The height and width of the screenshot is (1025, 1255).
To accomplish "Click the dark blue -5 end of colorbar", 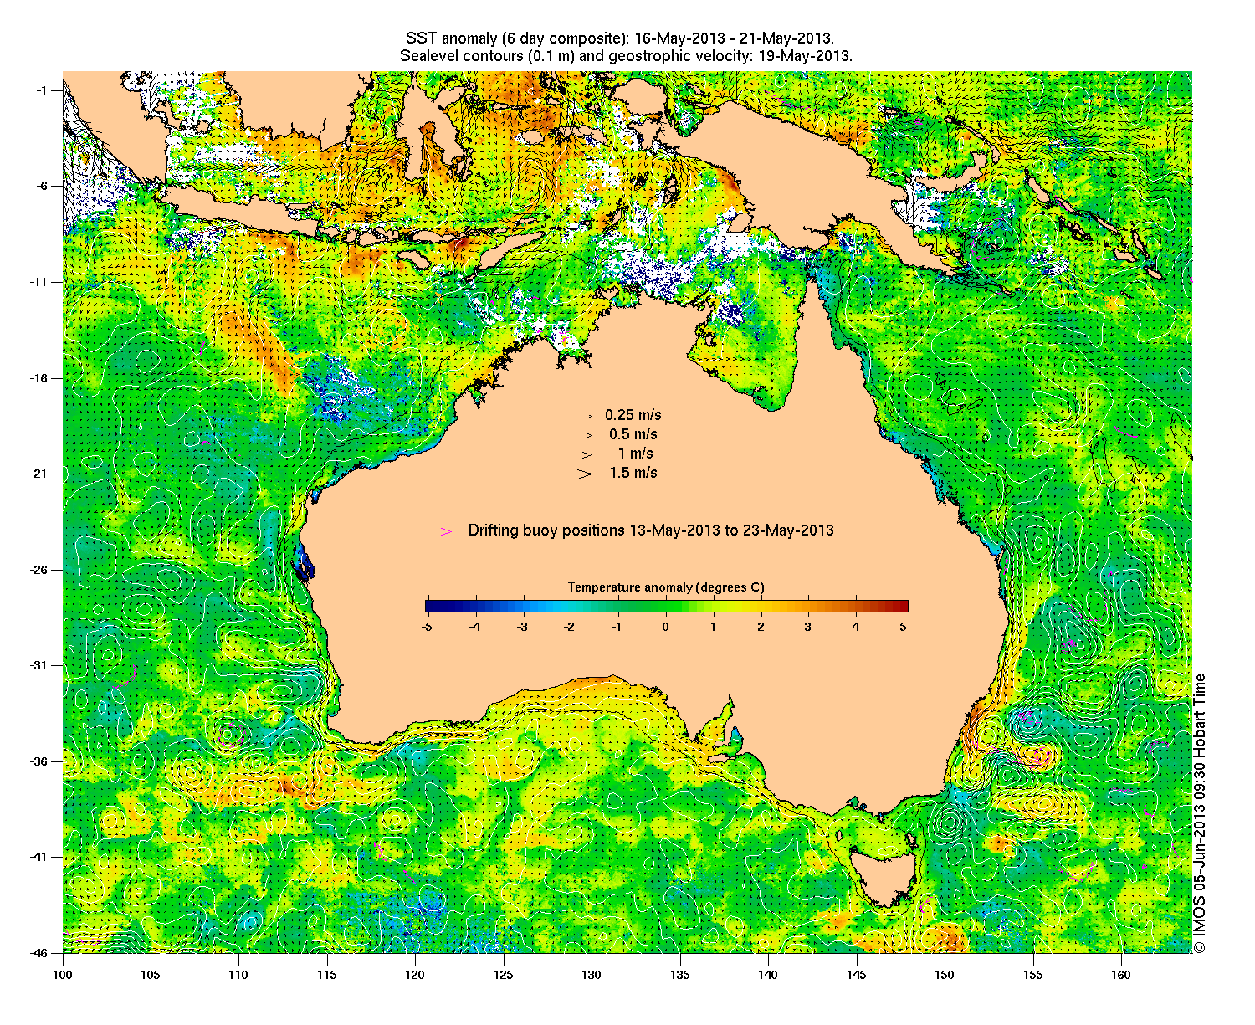I will pos(430,607).
